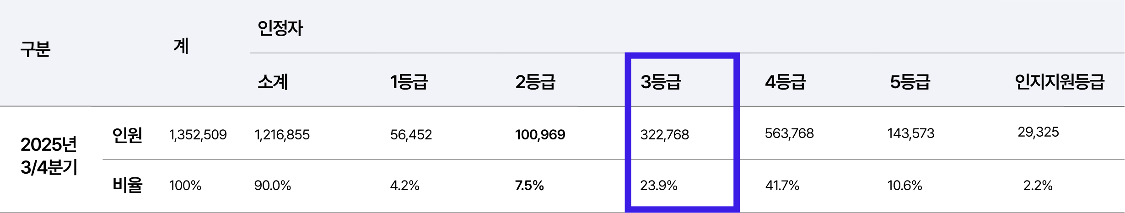Click the 구분 column header
This screenshot has height=213, width=1125.
35,49
